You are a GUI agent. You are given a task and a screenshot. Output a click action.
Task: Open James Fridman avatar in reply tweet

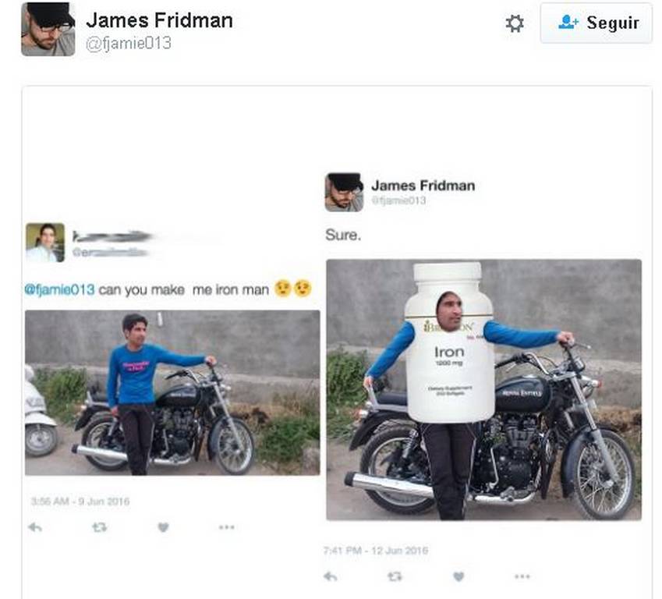point(344,192)
